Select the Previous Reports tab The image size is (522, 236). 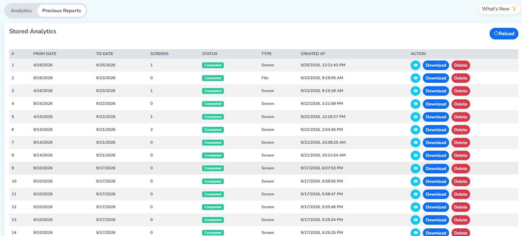point(62,11)
